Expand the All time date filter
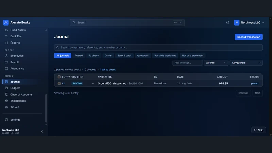This screenshot has height=153, width=272. tap(216, 63)
